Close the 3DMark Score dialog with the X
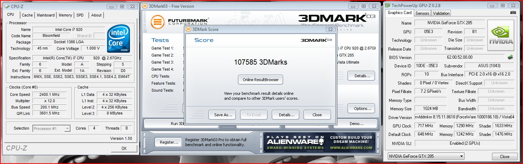 pos(330,29)
